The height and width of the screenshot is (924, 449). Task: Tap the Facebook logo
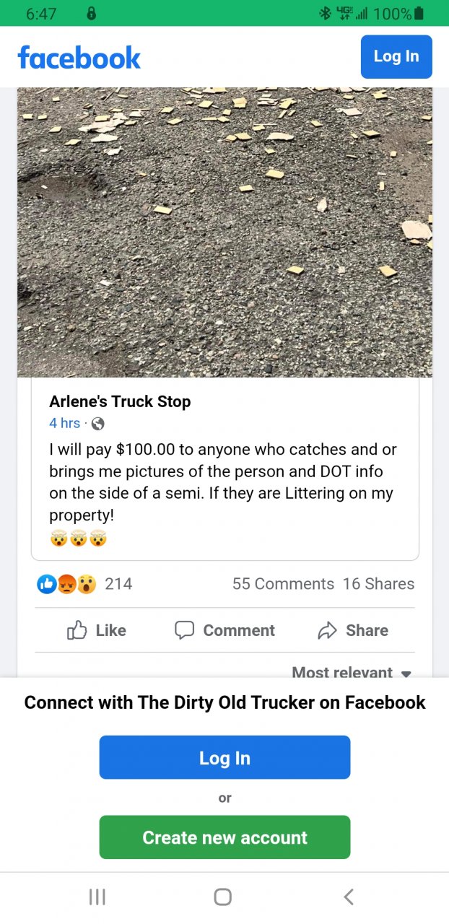coord(79,57)
